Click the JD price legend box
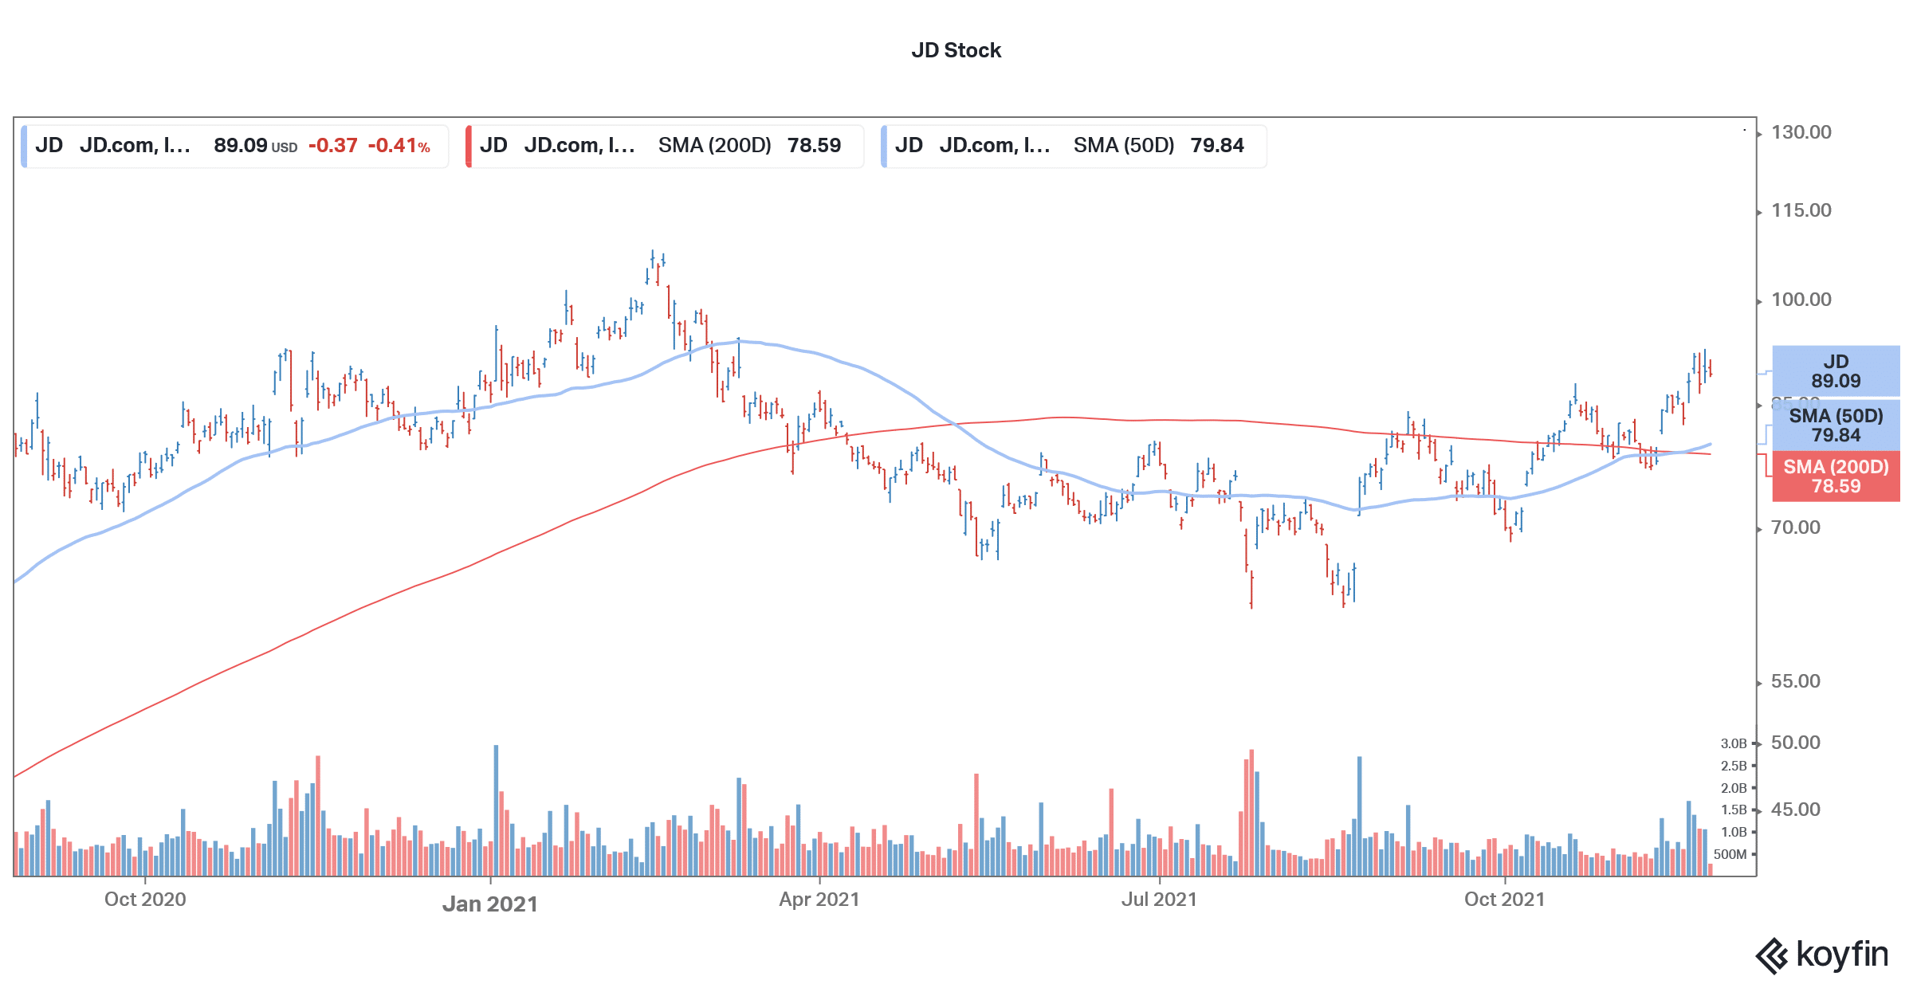This screenshot has height=988, width=1913. click(x=235, y=146)
